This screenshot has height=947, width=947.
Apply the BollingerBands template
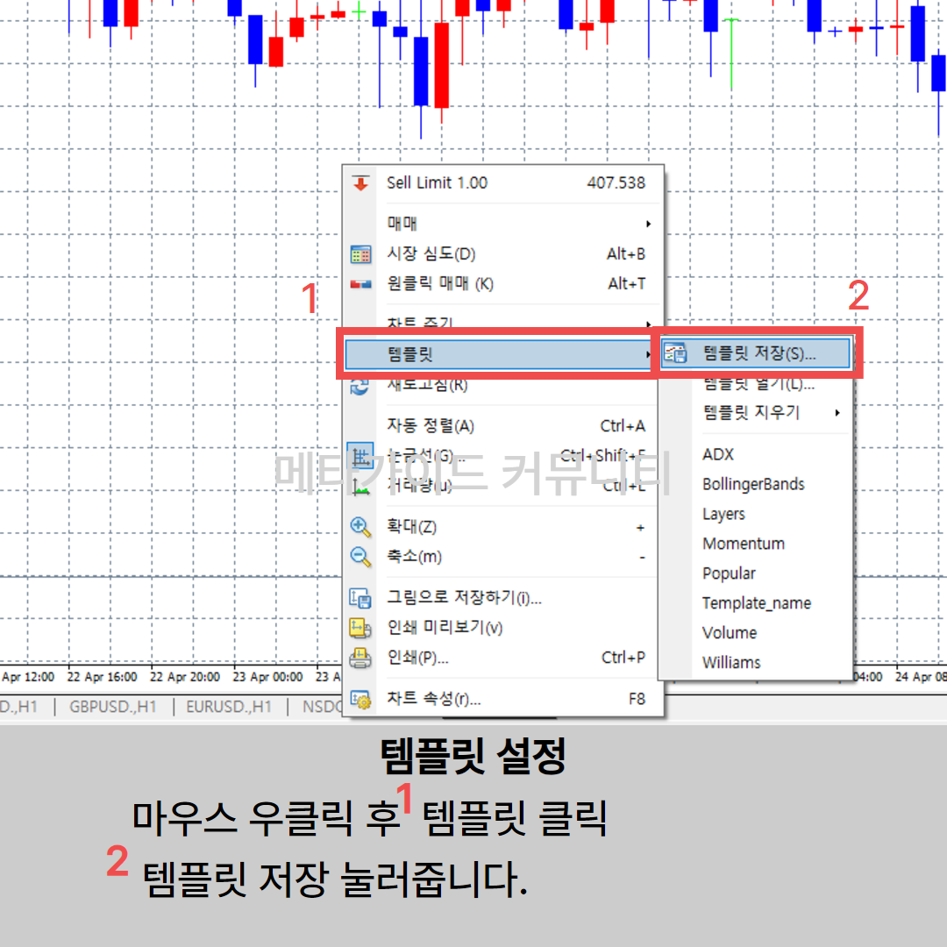pos(752,484)
